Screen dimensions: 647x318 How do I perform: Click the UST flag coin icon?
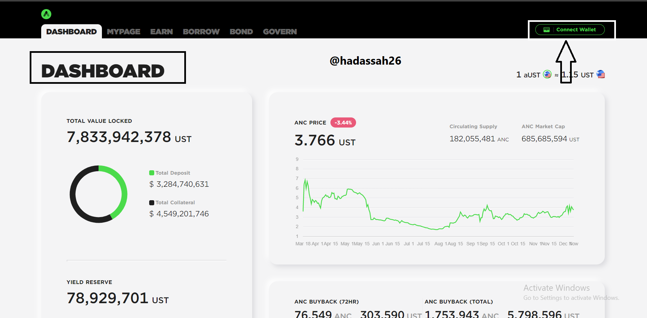(601, 74)
